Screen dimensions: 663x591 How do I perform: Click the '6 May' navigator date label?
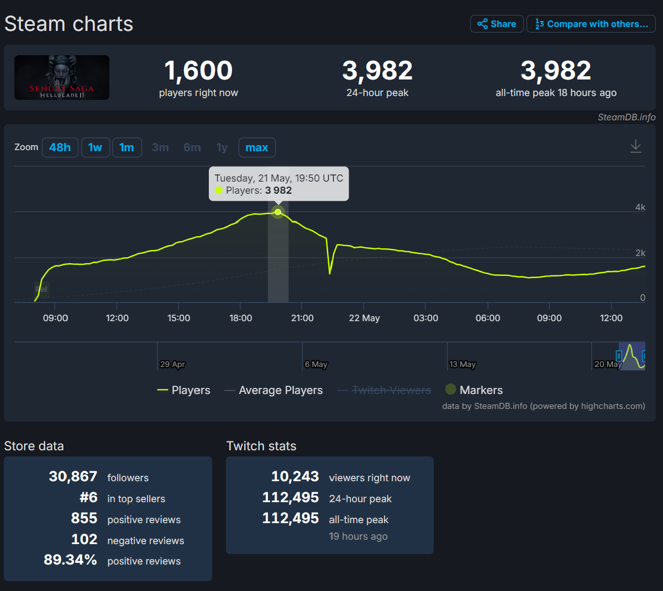tap(316, 364)
